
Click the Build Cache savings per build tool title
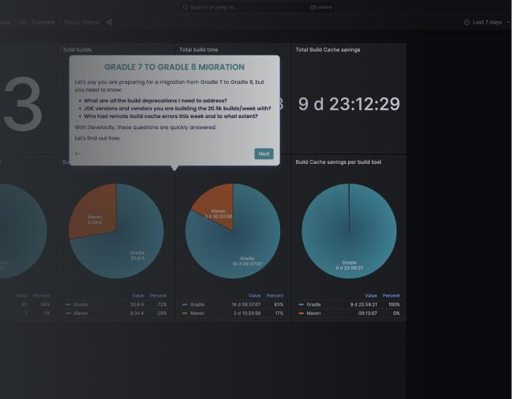(338, 162)
